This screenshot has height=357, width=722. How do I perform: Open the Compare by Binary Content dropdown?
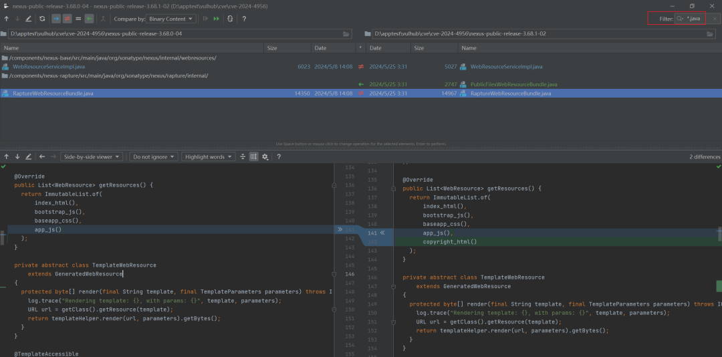point(171,19)
